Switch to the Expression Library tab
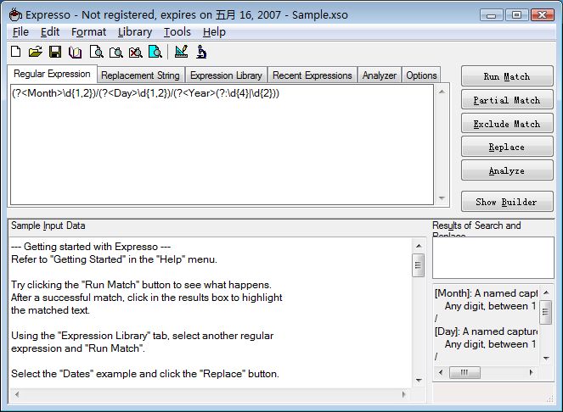 226,75
